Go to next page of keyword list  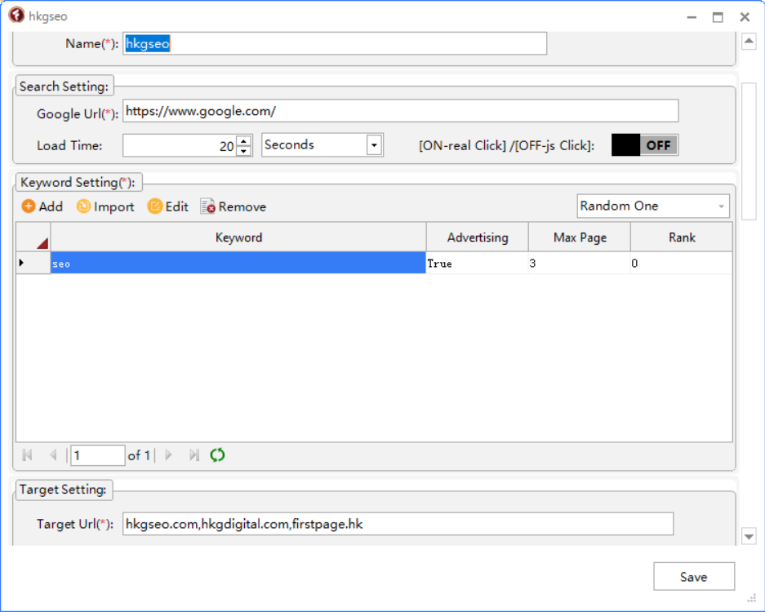tap(169, 455)
